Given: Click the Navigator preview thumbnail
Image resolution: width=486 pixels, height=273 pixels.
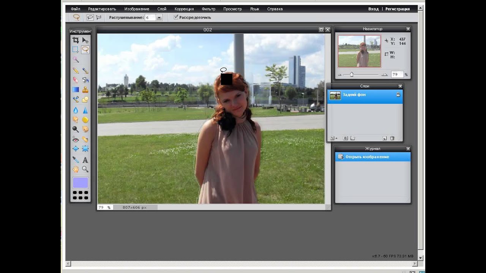Looking at the screenshot, I should click(x=359, y=51).
